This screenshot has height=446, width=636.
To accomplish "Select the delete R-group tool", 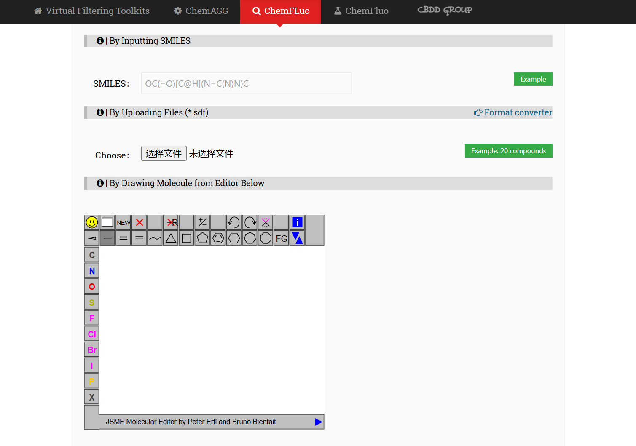I will click(x=171, y=222).
